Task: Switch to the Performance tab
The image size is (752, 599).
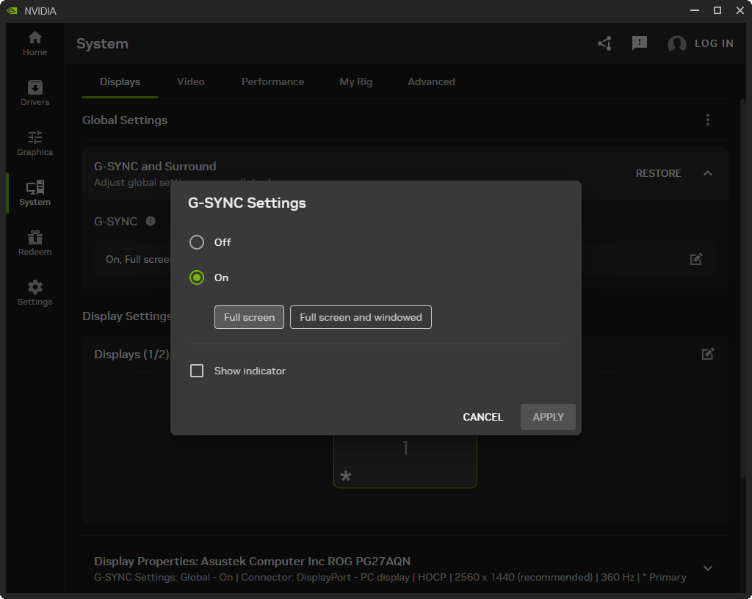Action: (273, 82)
